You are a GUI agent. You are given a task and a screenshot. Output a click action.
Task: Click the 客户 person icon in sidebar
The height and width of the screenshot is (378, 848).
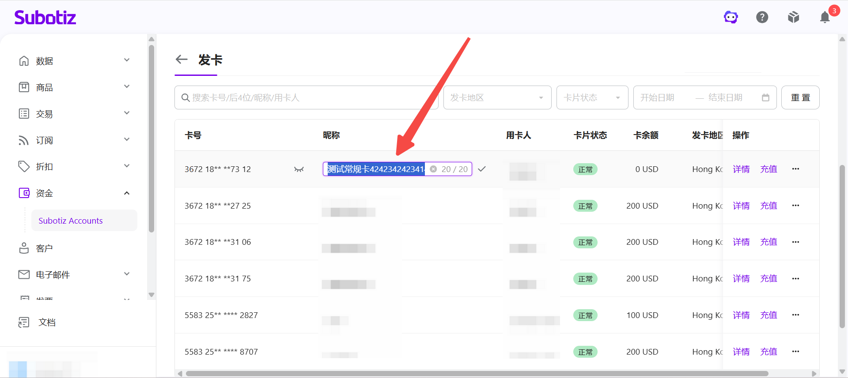click(x=24, y=248)
